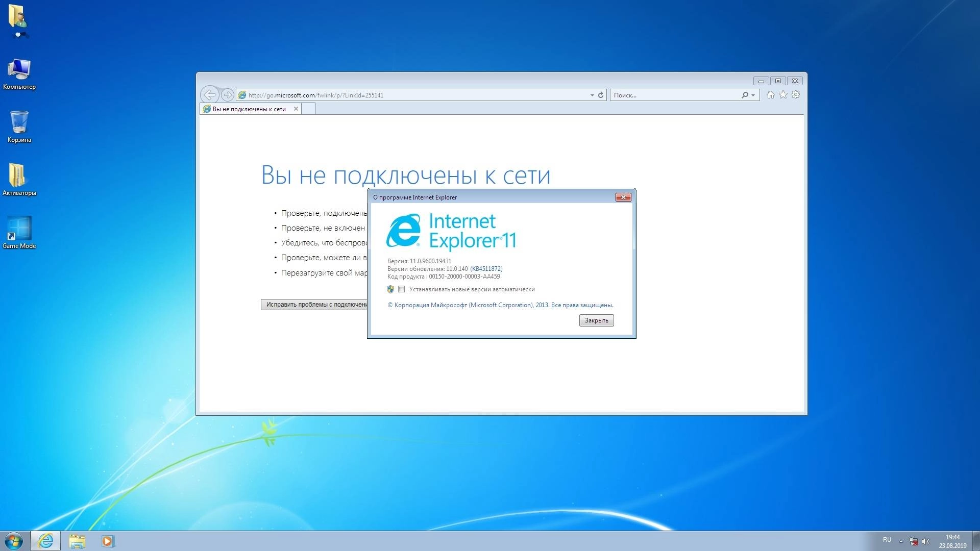Open the address bar autocomplete dropdown arrow
Screen dimensions: 980x551
pos(592,95)
